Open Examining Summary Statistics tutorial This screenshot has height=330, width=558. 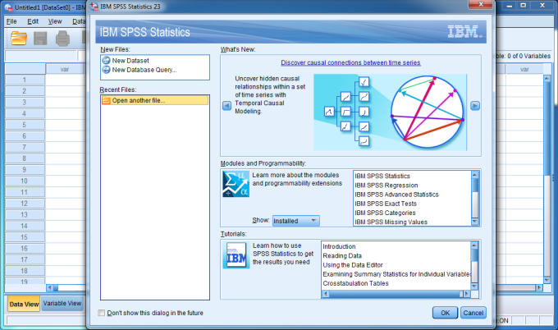click(396, 274)
